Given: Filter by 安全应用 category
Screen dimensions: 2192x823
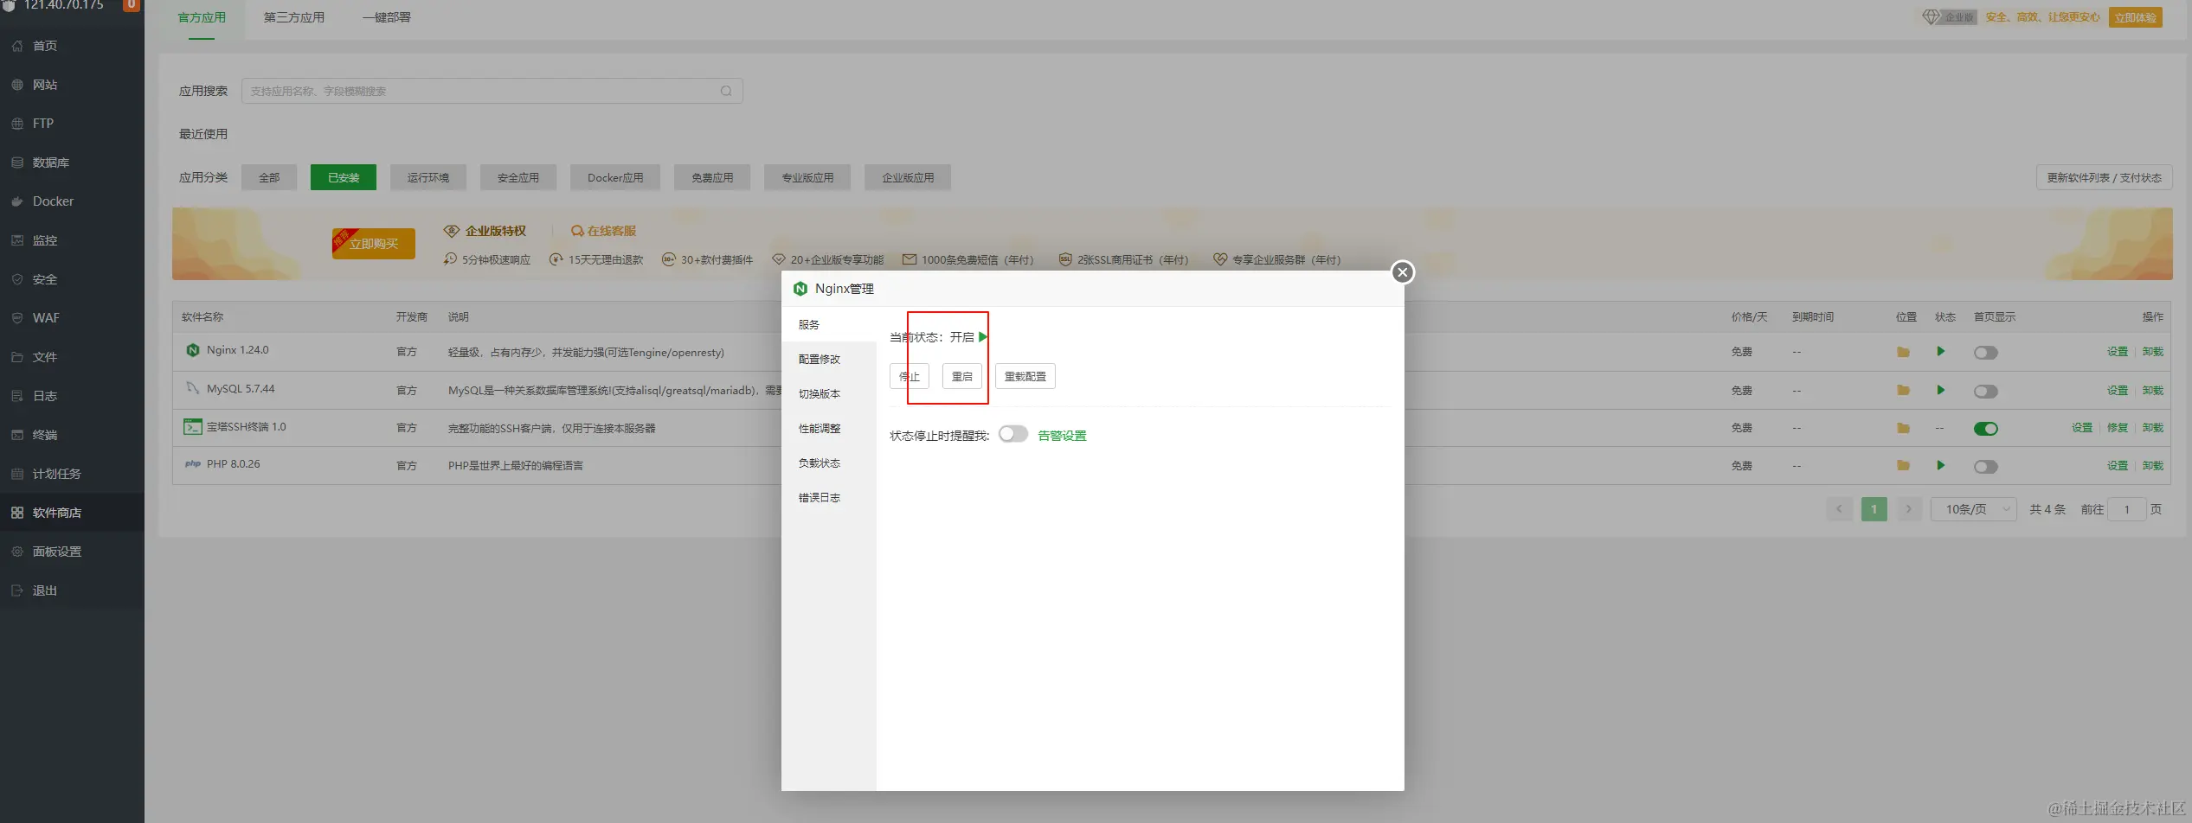Looking at the screenshot, I should 518,178.
